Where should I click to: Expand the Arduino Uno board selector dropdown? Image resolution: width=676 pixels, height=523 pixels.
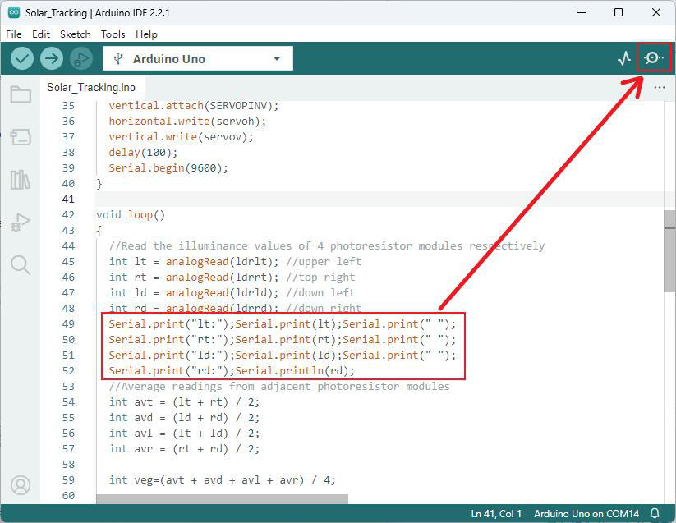[x=198, y=58]
